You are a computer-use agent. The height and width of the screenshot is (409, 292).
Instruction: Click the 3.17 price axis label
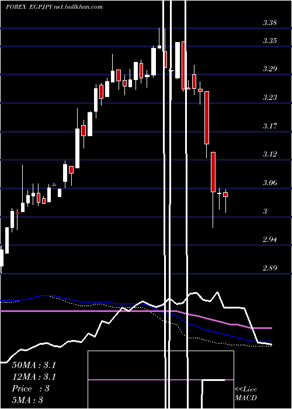pos(270,126)
